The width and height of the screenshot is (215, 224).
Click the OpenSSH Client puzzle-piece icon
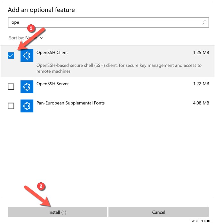point(27,55)
